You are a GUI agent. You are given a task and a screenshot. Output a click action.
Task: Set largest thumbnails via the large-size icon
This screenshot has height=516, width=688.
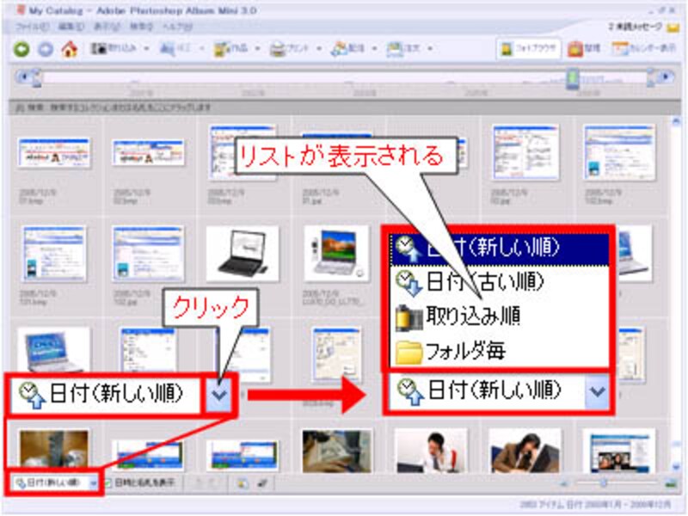(x=670, y=483)
